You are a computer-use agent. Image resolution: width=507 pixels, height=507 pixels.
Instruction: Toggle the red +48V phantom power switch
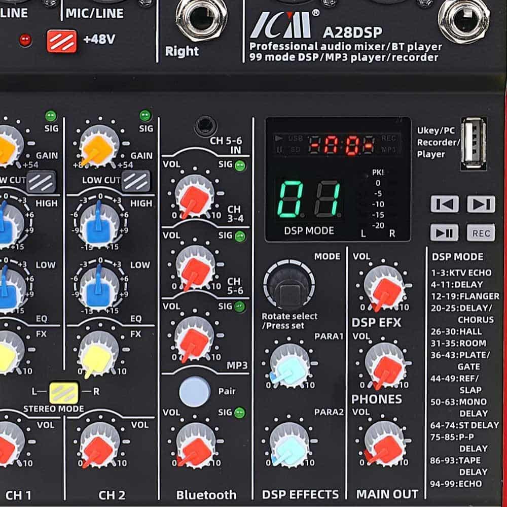pos(61,40)
